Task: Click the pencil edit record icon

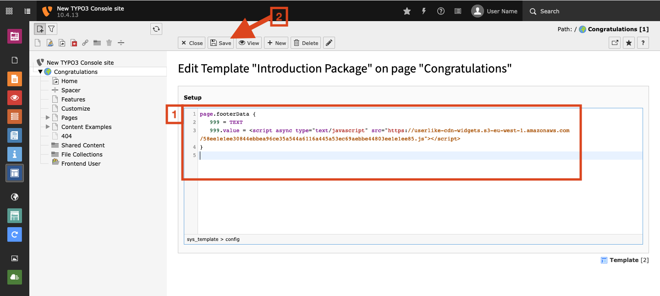Action: pyautogui.click(x=329, y=43)
